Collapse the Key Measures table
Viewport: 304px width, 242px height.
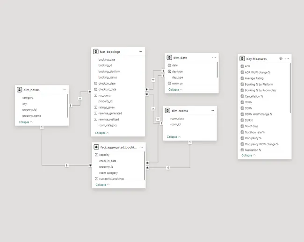pos(248,155)
